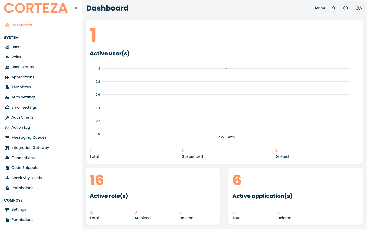Screen dimensions: 367x229
Task: Click the "Suspended" users stat label
Action: click(x=192, y=156)
